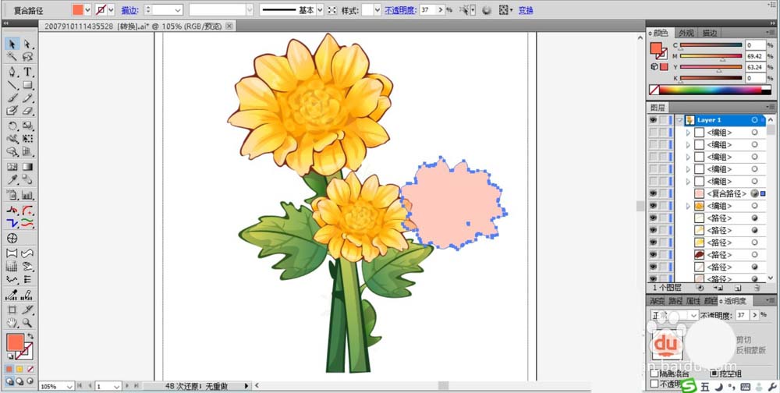
Task: Create new layer icon in Layers panel
Action: click(x=738, y=288)
